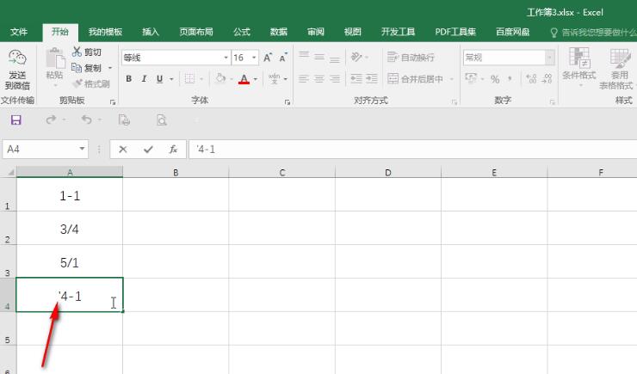Image resolution: width=637 pixels, height=374 pixels.
Task: Click the Cut scissors icon
Action: [77, 52]
